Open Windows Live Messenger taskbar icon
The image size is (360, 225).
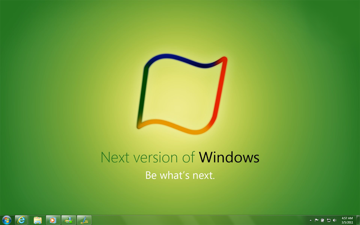pos(69,220)
